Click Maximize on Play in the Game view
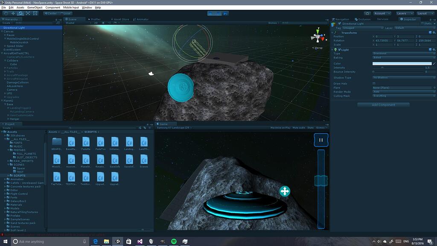Image resolution: width=437 pixels, height=246 pixels. click(x=280, y=127)
